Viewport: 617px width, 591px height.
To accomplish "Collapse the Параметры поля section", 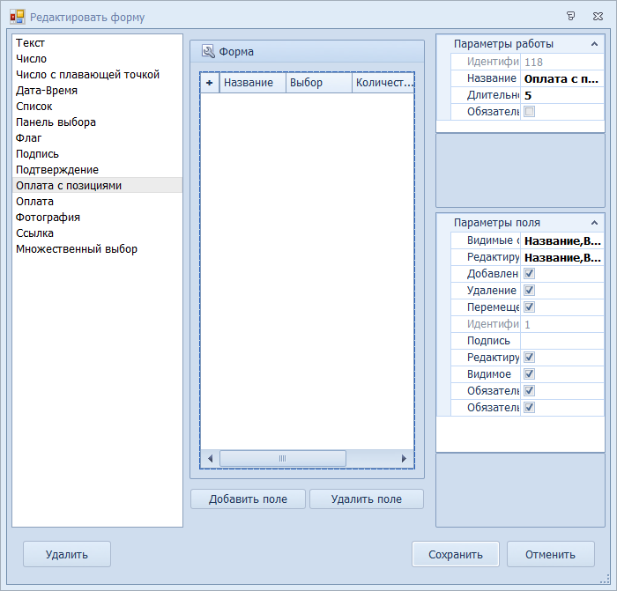I will (x=595, y=223).
